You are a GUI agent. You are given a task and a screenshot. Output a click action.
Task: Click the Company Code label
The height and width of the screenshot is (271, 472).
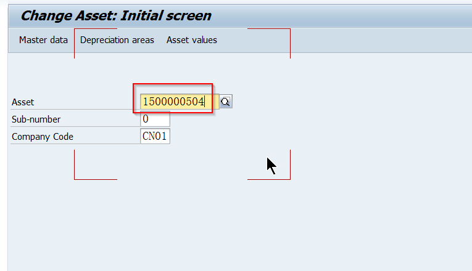click(43, 137)
